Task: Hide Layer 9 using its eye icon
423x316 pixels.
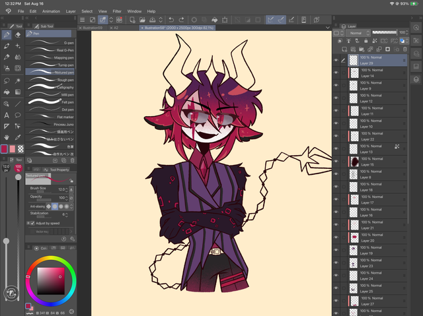Action: [336, 85]
